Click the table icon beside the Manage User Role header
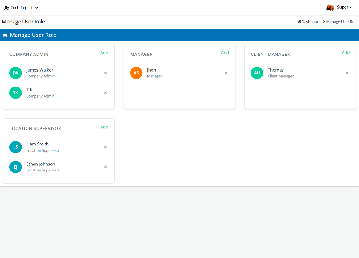Viewport: 359px width, 258px height. [x=5, y=35]
